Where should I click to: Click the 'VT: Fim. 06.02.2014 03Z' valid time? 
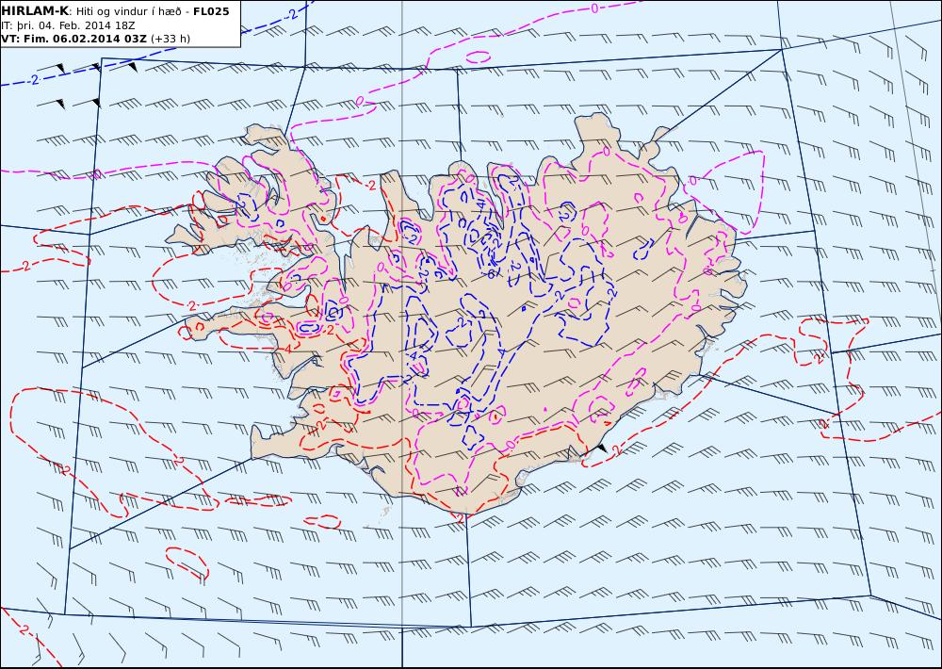(73, 39)
